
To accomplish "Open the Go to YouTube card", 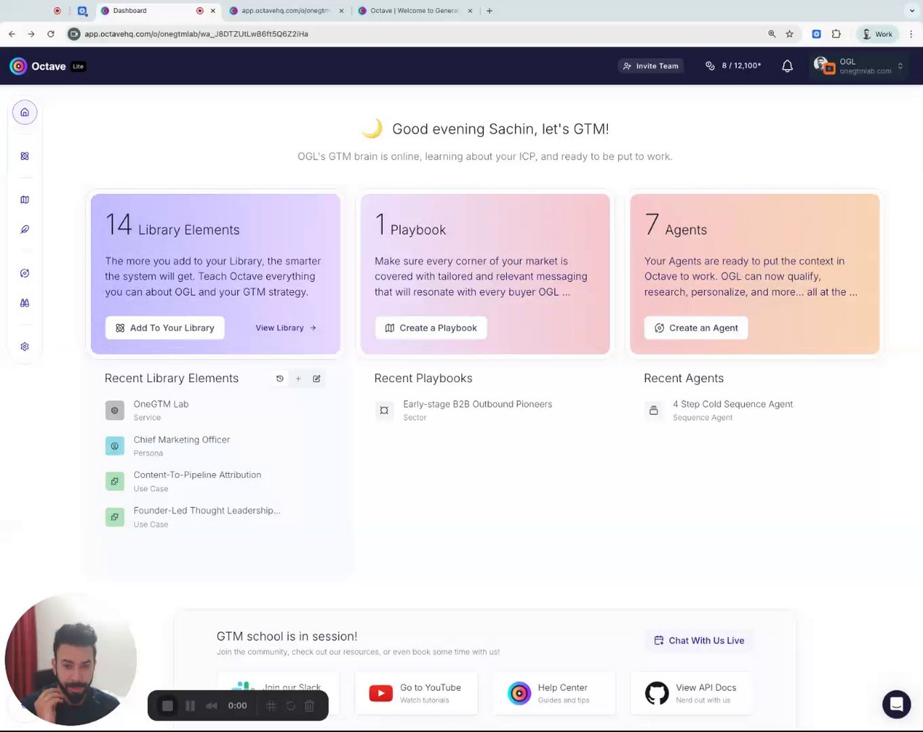I will pyautogui.click(x=416, y=693).
